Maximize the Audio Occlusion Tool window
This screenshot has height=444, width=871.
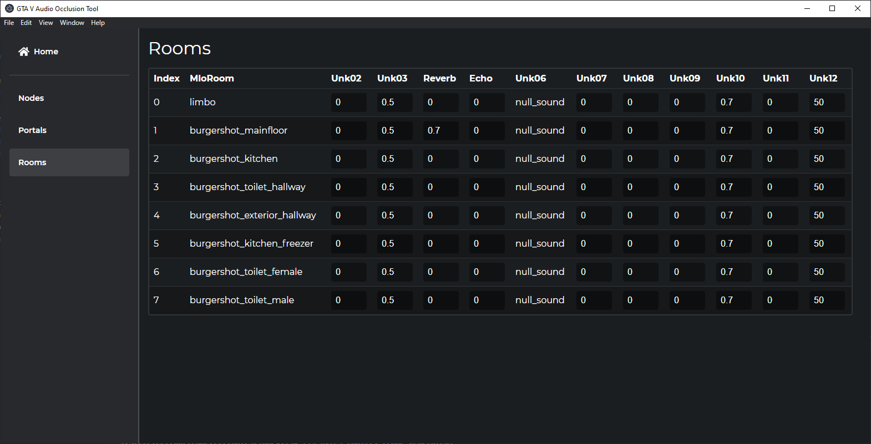point(832,8)
